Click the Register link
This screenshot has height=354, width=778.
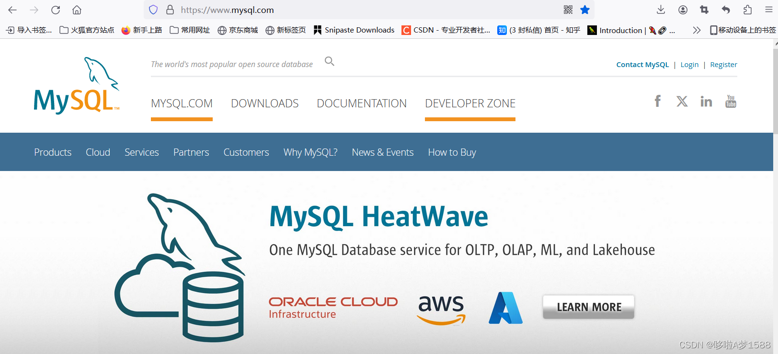(x=723, y=65)
